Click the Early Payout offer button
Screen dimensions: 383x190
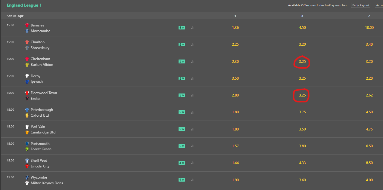(361, 5)
